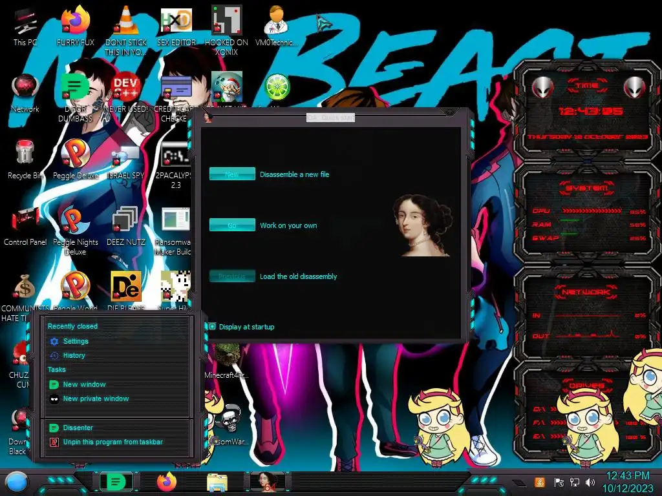Screen dimensions: 662x496
Task: Click the CPU usage bar in System widget
Action: click(591, 211)
